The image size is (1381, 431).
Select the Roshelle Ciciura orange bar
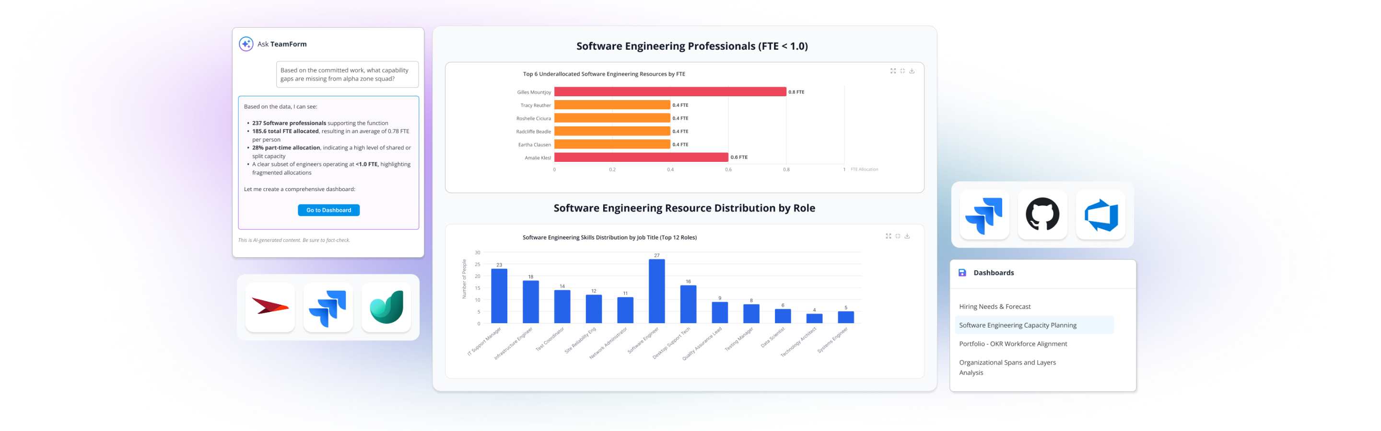point(612,118)
